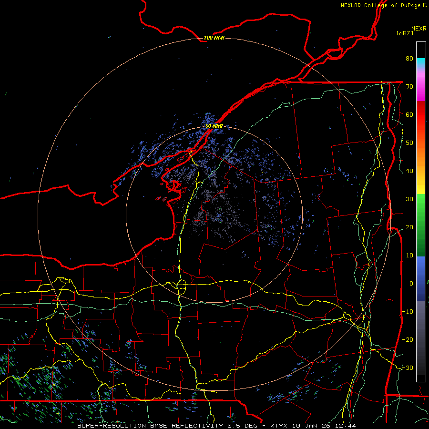Viewport: 429px width, 429px height.
Task: Click the 50 value on dBZ scale
Action: 409,143
